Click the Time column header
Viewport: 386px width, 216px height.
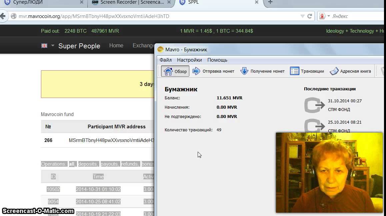(x=98, y=177)
